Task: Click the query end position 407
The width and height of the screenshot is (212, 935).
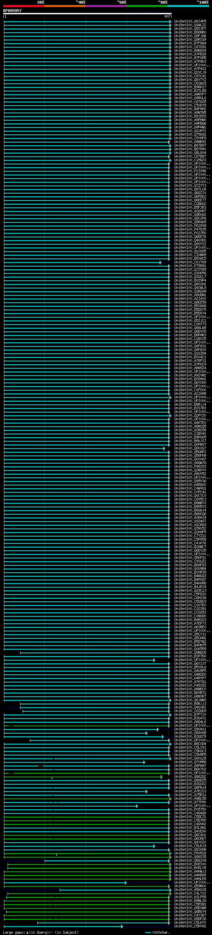Action: click(x=167, y=16)
